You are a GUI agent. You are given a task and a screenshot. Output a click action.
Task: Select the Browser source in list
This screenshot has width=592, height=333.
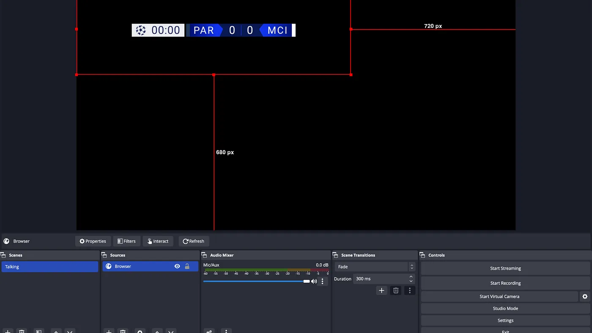tap(150, 266)
